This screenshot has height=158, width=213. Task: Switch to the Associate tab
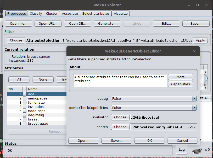pyautogui.click(x=70, y=13)
